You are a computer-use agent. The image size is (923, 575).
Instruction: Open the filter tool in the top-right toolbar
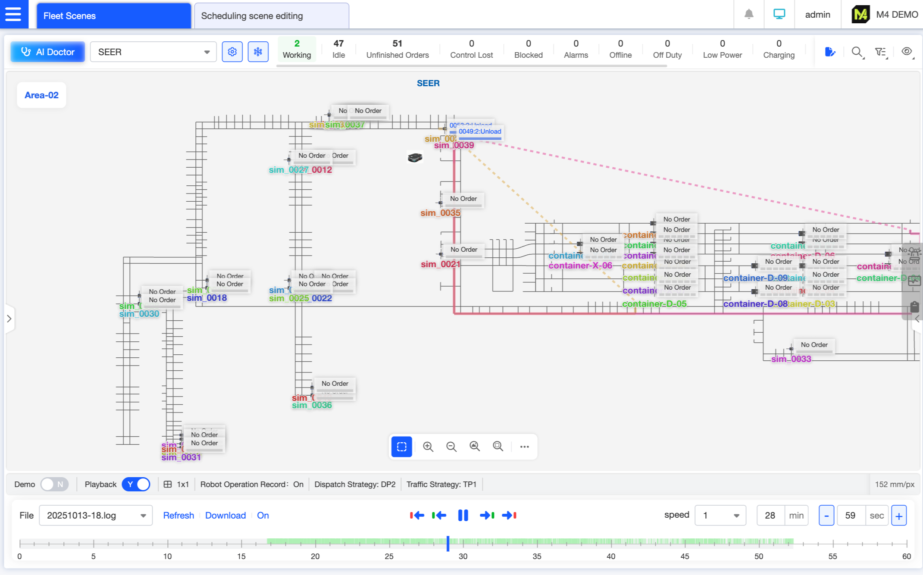(881, 52)
